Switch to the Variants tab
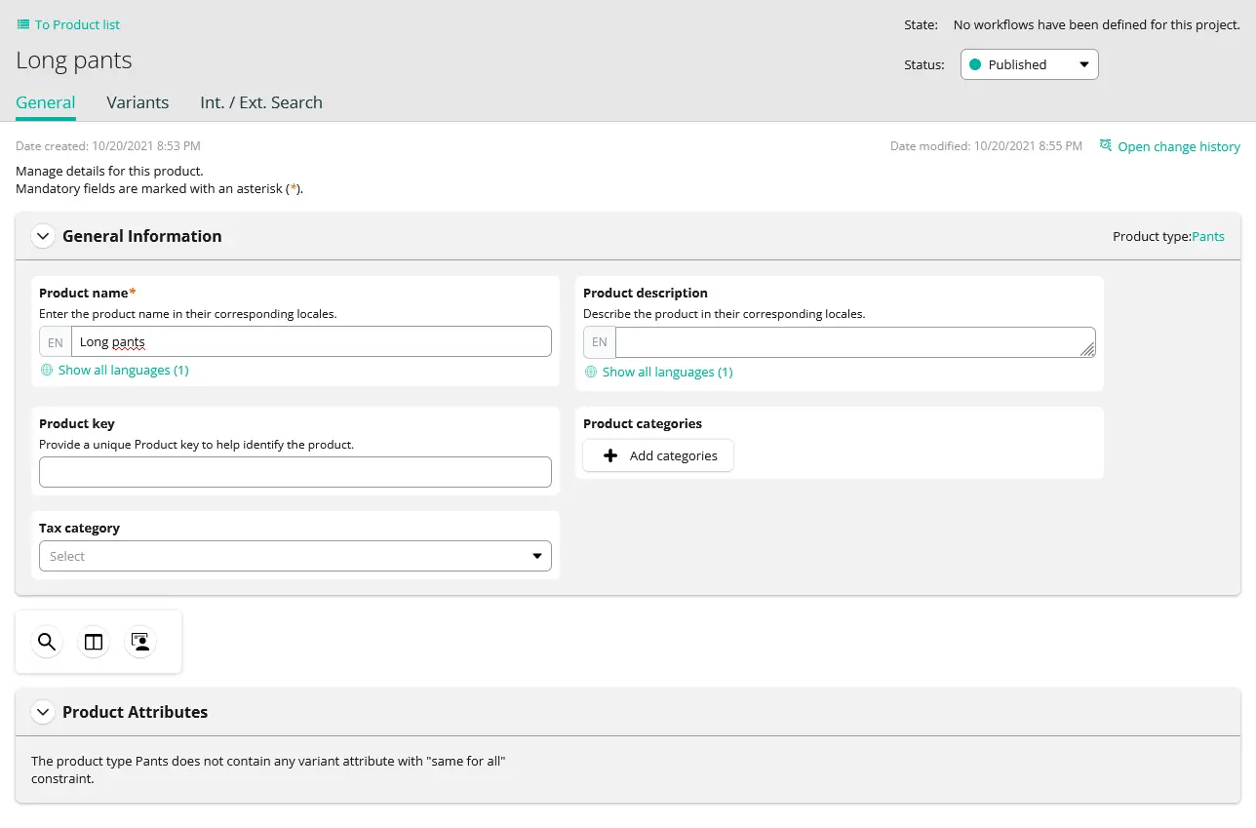This screenshot has width=1256, height=828. tap(137, 102)
